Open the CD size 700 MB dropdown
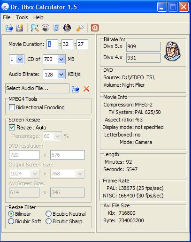The height and width of the screenshot is (242, 191). [x=61, y=59]
